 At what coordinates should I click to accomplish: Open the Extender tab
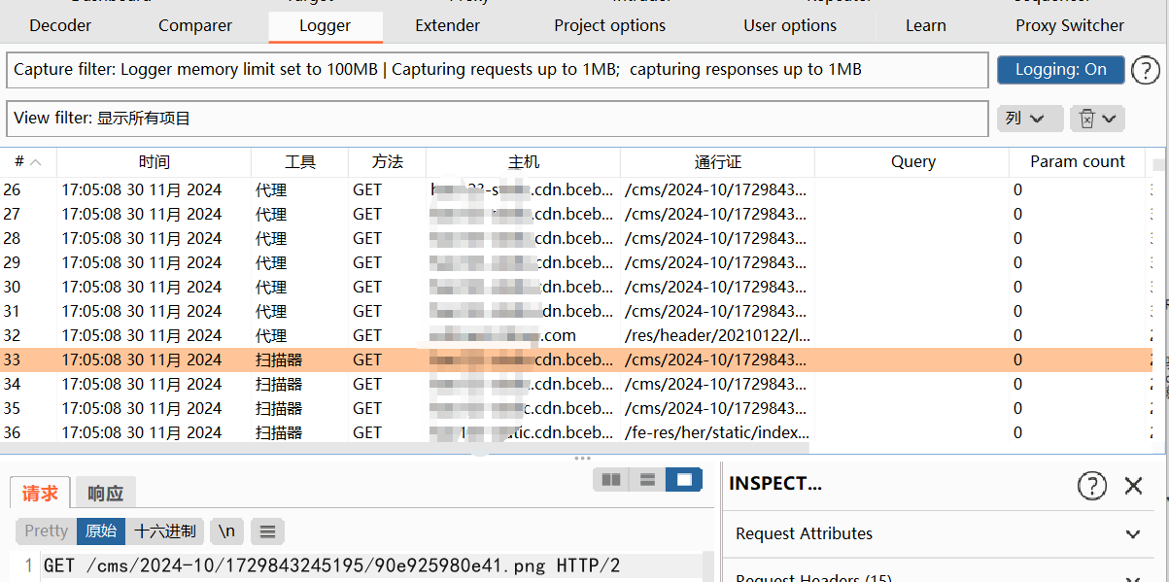[447, 26]
